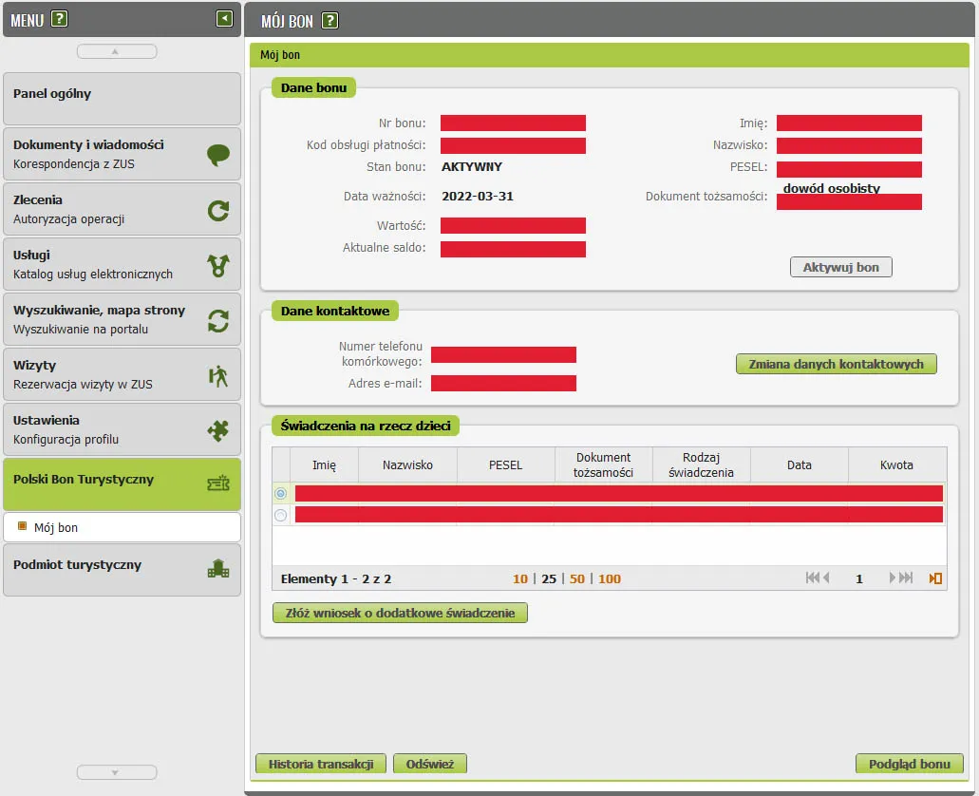Open Panel ogólny menu item
979x796 pixels.
122,99
